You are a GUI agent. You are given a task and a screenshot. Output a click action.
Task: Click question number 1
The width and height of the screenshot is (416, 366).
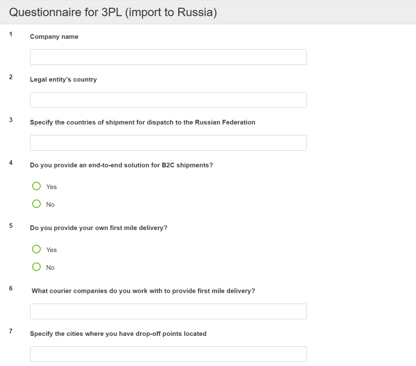(x=11, y=34)
